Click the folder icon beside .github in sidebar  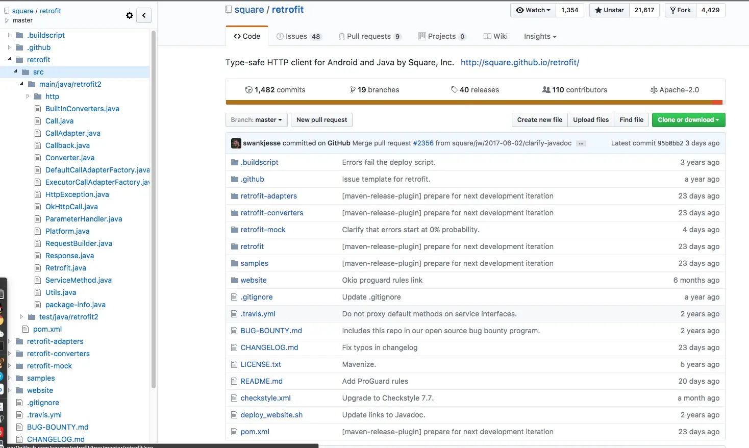click(x=19, y=47)
